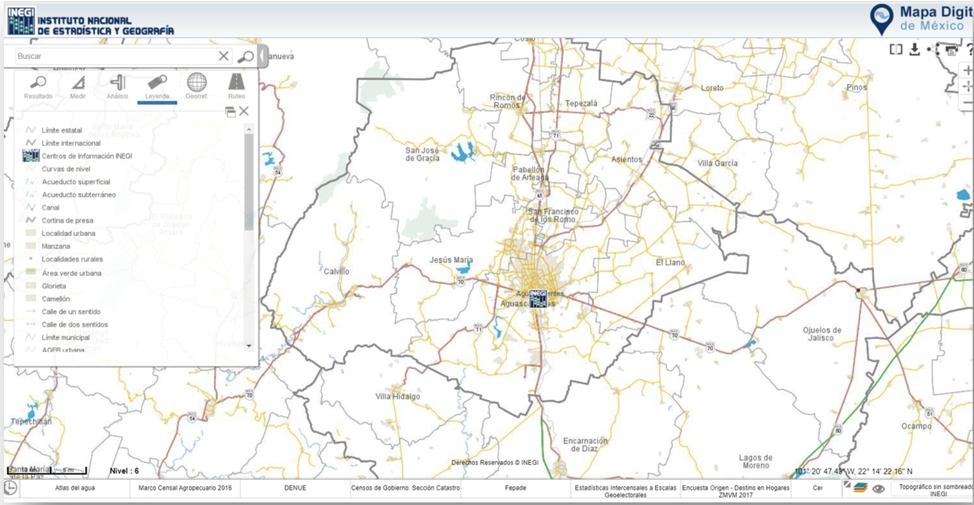Click the Encarnación de Díaz map label
Viewport: 974px width, 505px height.
[585, 445]
